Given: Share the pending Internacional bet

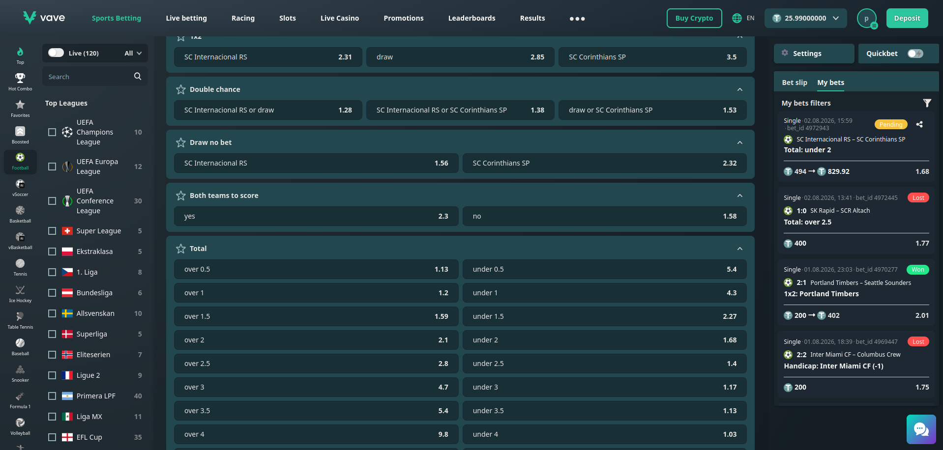Looking at the screenshot, I should [x=919, y=124].
